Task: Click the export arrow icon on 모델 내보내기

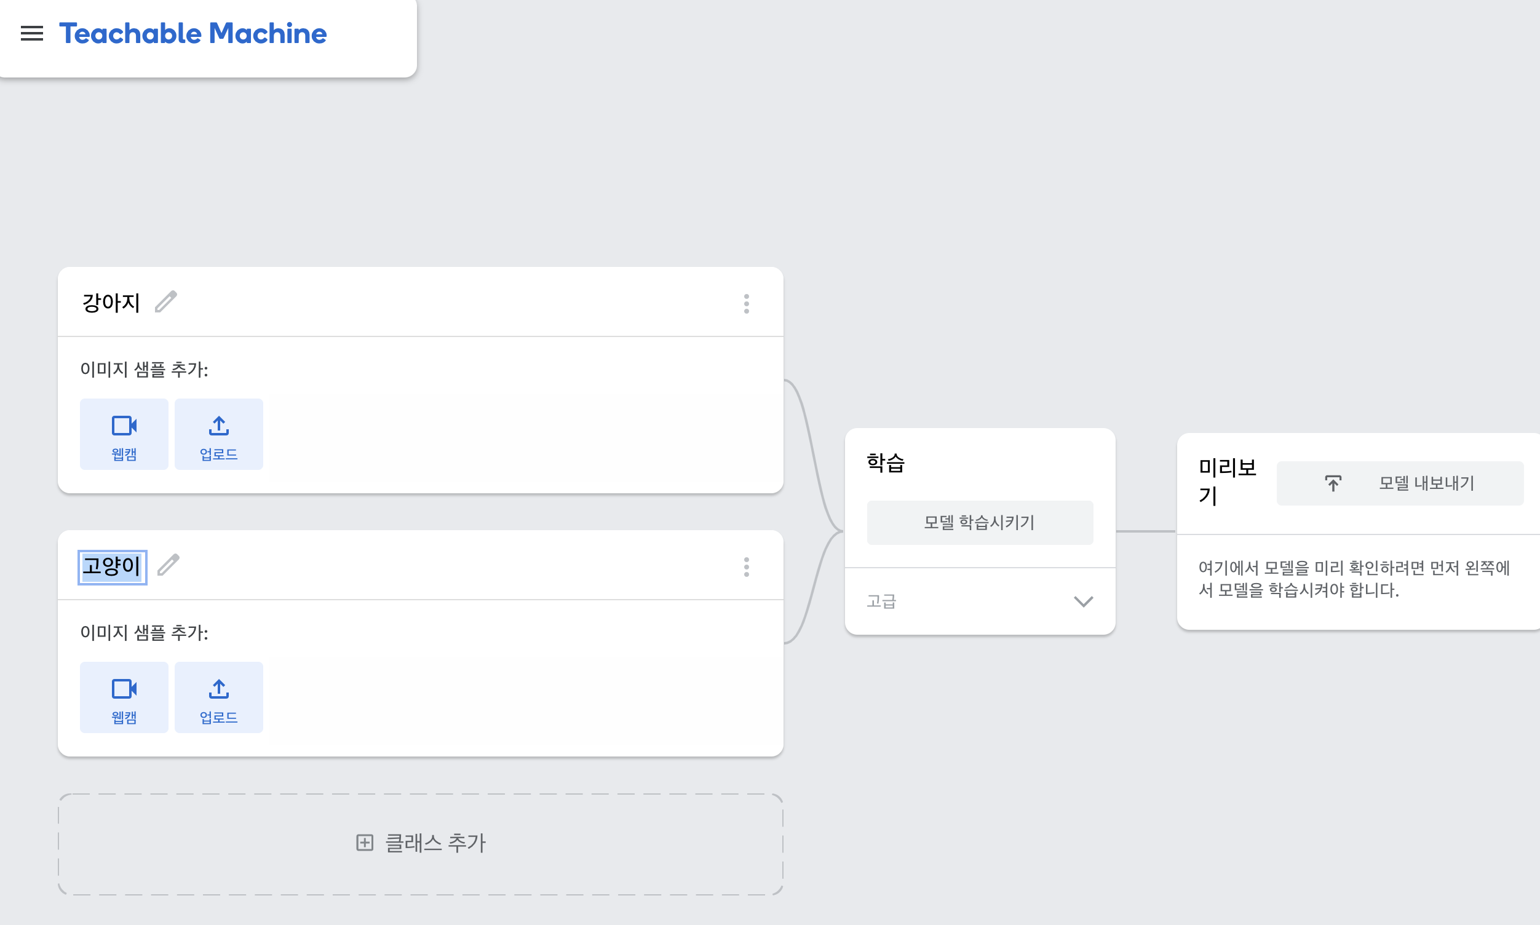Action: point(1333,483)
